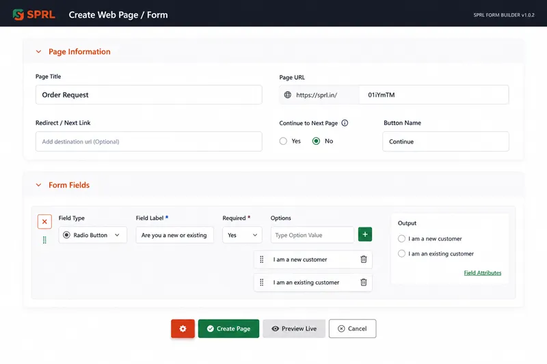Grab drag handle of 'I am a new customer'
The height and width of the screenshot is (364, 547).
pyautogui.click(x=262, y=260)
